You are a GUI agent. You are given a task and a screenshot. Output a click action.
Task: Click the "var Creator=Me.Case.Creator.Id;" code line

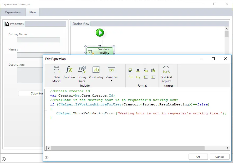pos(83,95)
